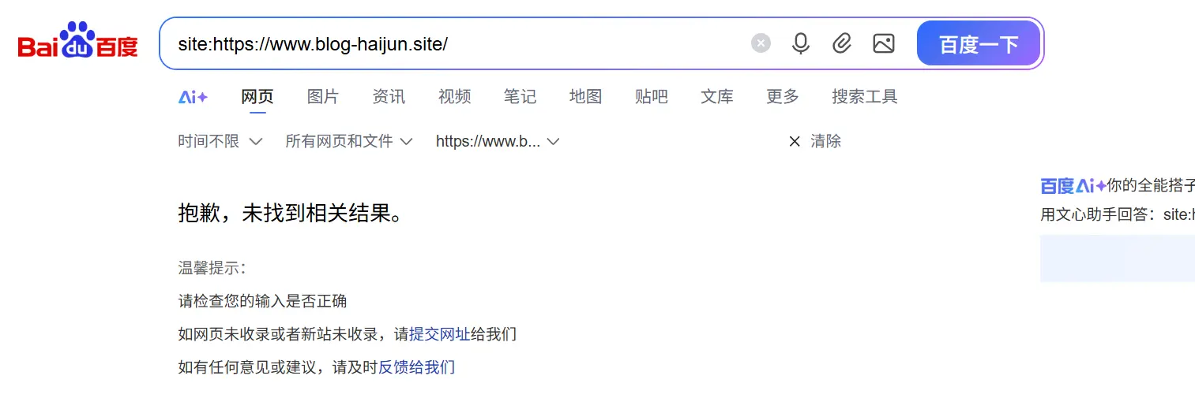The image size is (1195, 398).
Task: Click the Baidu logo
Action: (x=77, y=43)
